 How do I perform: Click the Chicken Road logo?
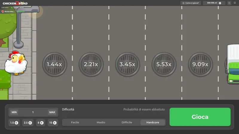15,3
